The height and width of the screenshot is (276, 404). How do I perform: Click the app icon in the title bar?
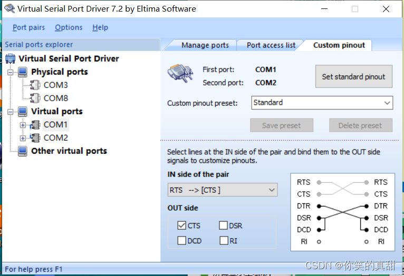(x=9, y=8)
